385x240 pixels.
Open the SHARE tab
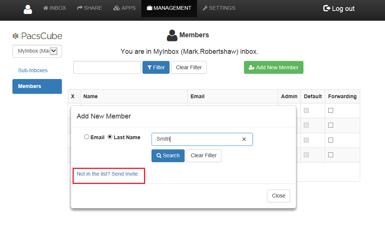coord(89,8)
